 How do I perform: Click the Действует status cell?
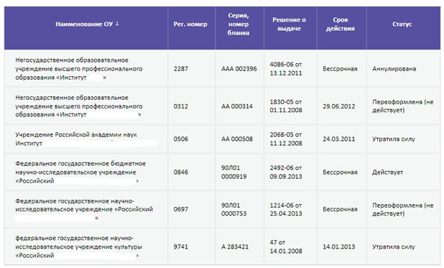pyautogui.click(x=388, y=172)
